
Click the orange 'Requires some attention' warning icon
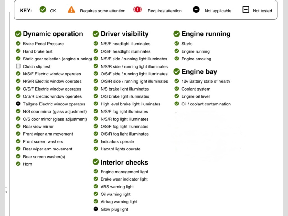(71, 10)
